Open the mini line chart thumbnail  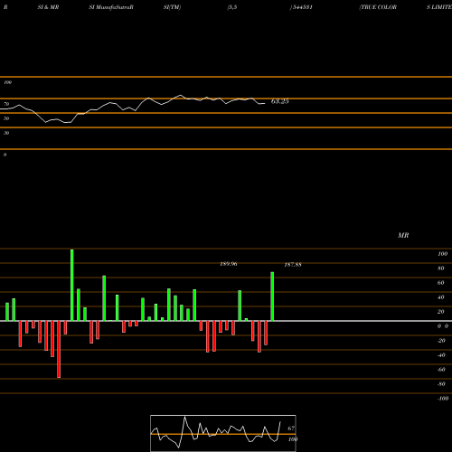(223, 433)
